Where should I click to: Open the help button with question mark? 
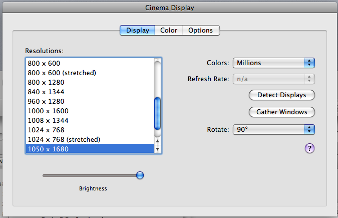pos(309,148)
